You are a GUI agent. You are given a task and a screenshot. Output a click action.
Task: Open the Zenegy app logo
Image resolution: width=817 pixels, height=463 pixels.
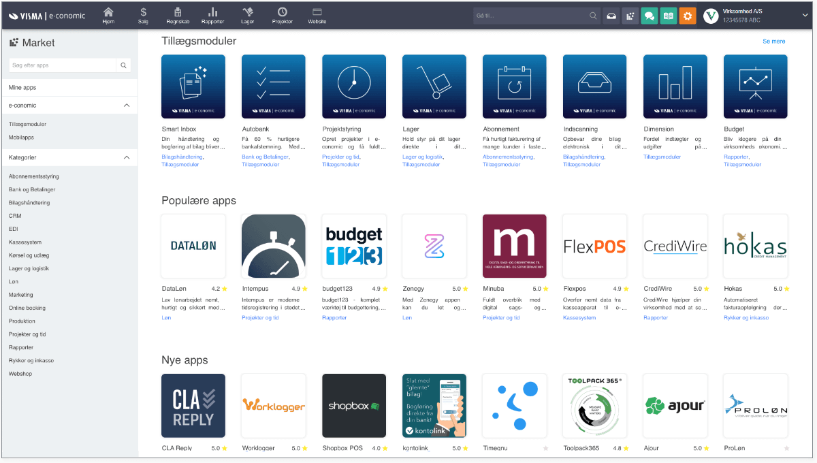click(x=434, y=246)
